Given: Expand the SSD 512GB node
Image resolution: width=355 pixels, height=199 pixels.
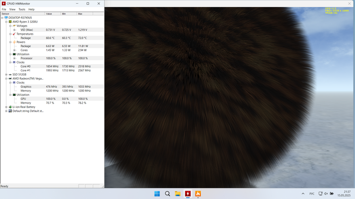Looking at the screenshot, I should pos(6,75).
